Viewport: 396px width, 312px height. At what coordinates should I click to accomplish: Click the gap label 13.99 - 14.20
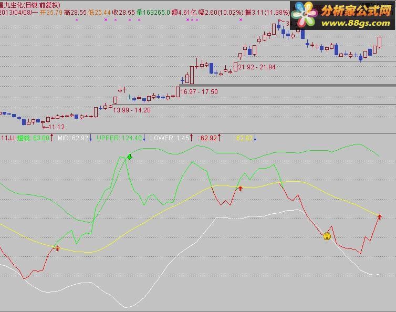point(132,110)
